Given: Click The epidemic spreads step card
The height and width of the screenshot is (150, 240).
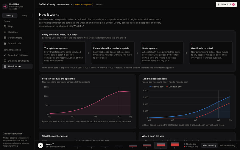Looking at the screenshot, I should click(x=64, y=53).
